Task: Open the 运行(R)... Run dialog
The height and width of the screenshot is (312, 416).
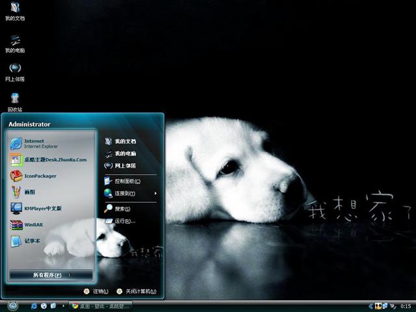Action: (124, 221)
